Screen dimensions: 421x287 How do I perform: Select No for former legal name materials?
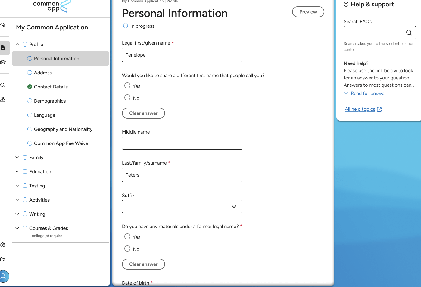127,249
